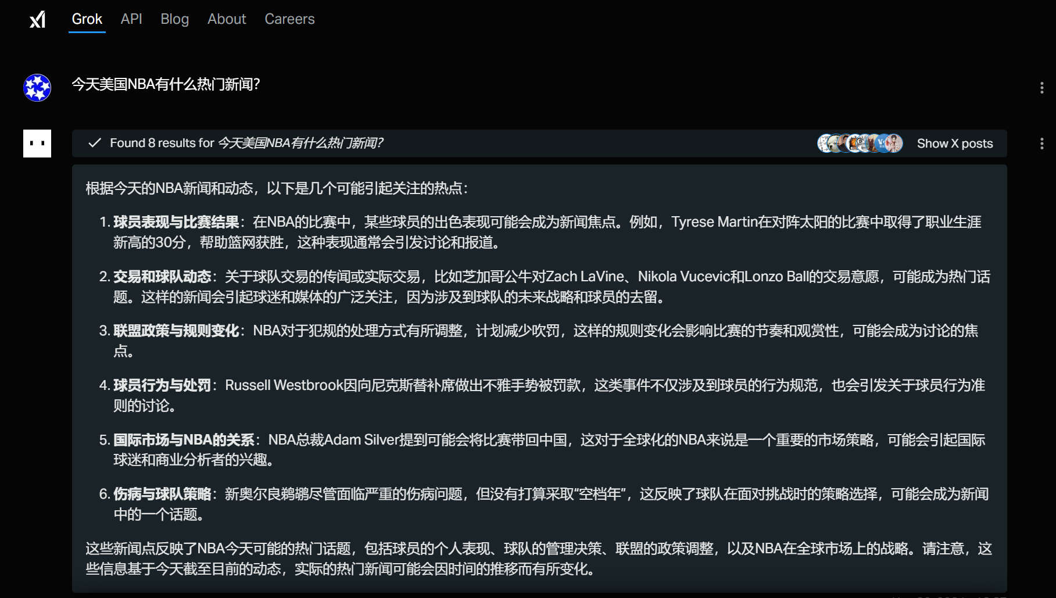The image size is (1056, 598).
Task: Go to the Blog page
Action: coord(175,19)
